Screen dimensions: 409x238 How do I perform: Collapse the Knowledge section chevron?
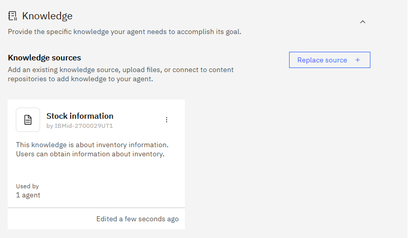362,22
